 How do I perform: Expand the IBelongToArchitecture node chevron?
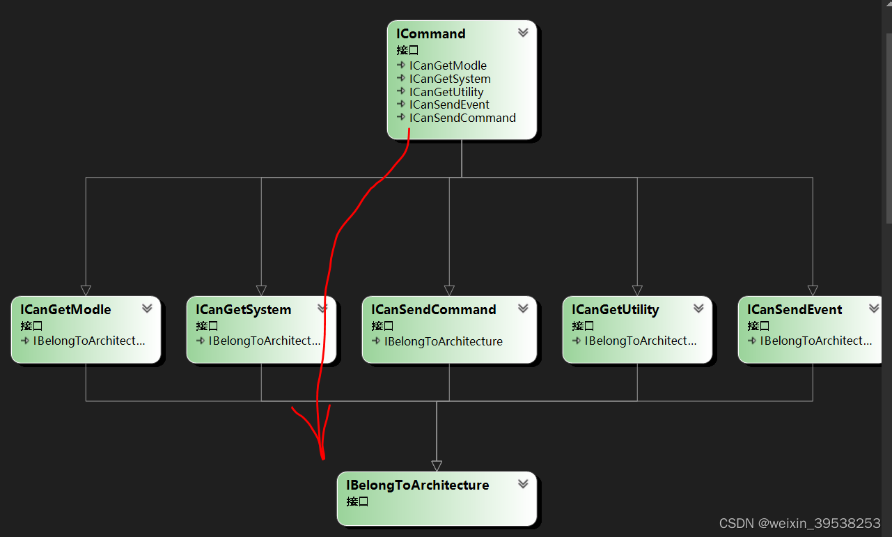[523, 483]
